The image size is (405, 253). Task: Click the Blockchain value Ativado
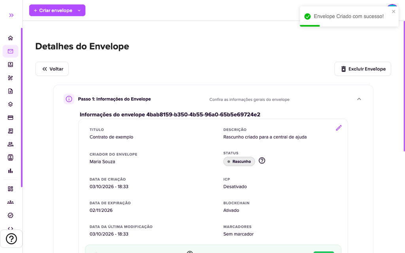231,210
